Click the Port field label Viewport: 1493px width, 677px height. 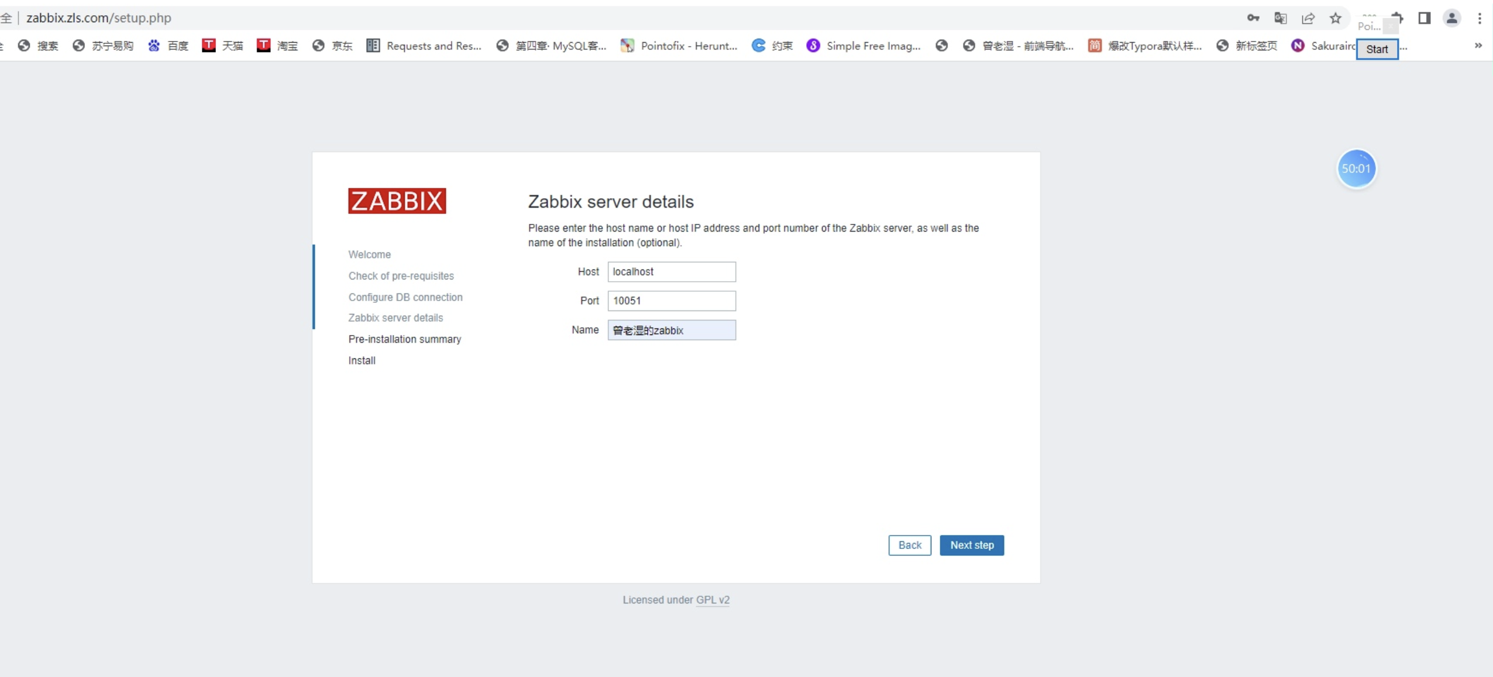[589, 301]
